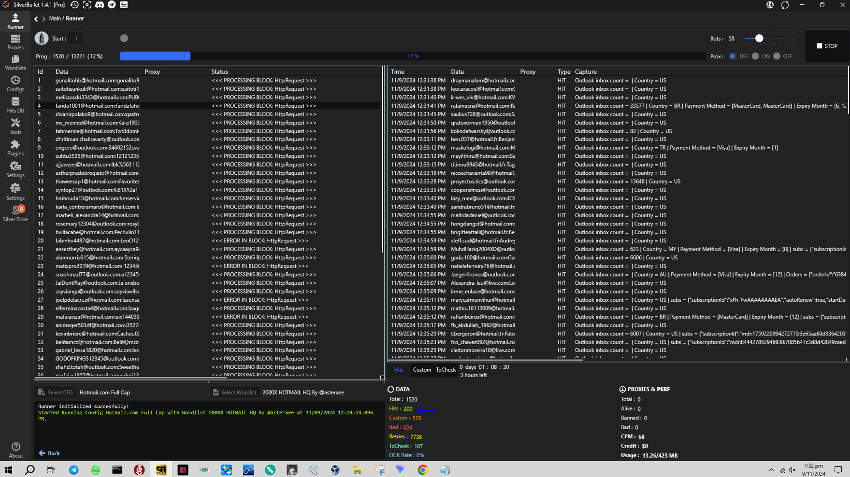Adjust the Bots slider thumb
Image resolution: width=850 pixels, height=477 pixels.
tap(759, 38)
